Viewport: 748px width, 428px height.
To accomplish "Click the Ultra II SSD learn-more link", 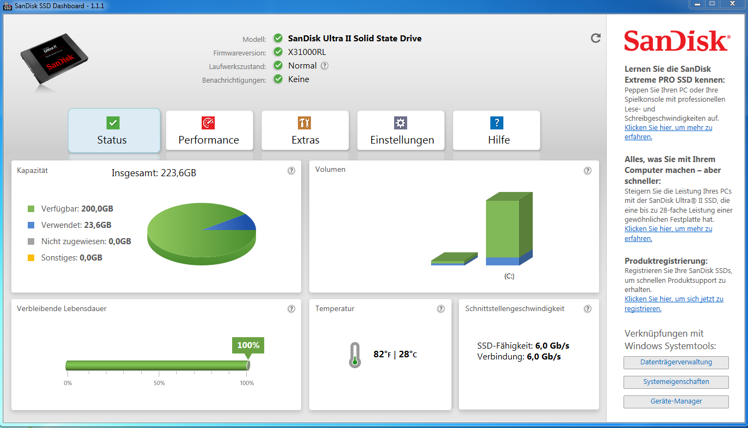I will coord(669,233).
